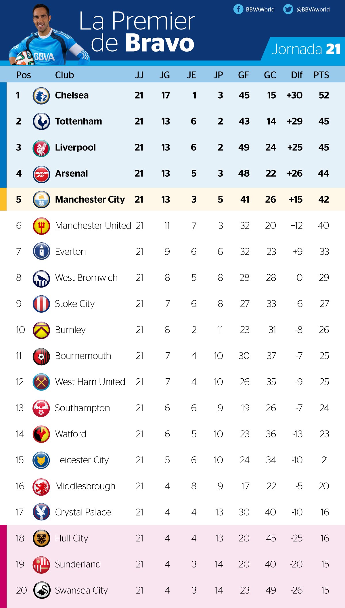Click the Chelsea club crest
This screenshot has height=608, width=345.
tap(41, 95)
